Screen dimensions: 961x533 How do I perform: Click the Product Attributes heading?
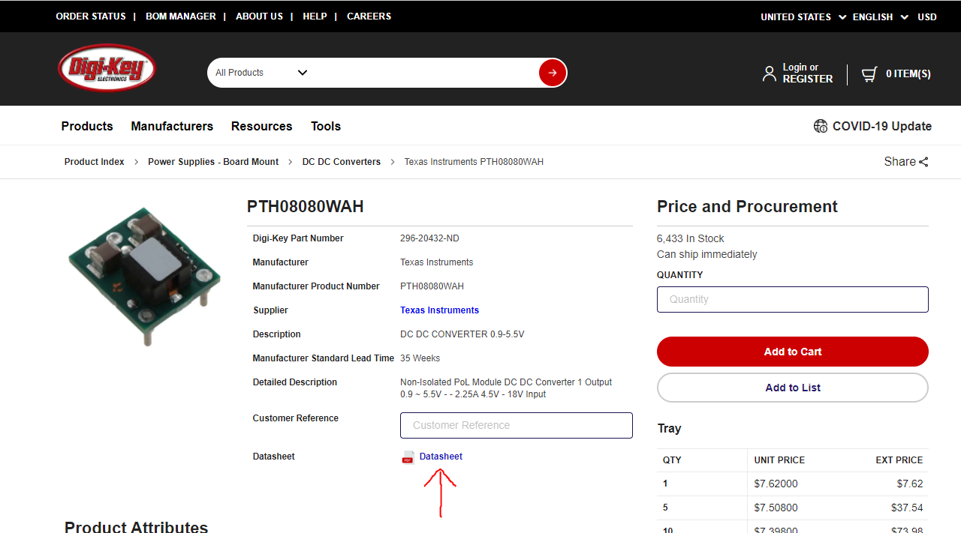136,526
